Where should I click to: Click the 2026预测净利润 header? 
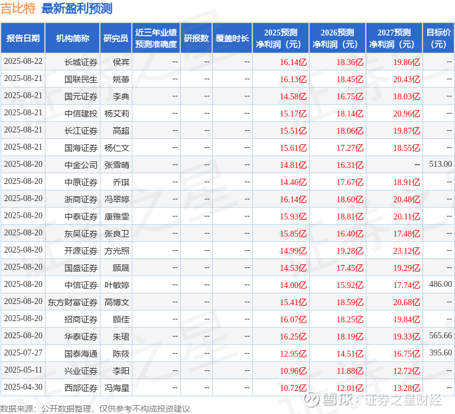[x=337, y=38]
